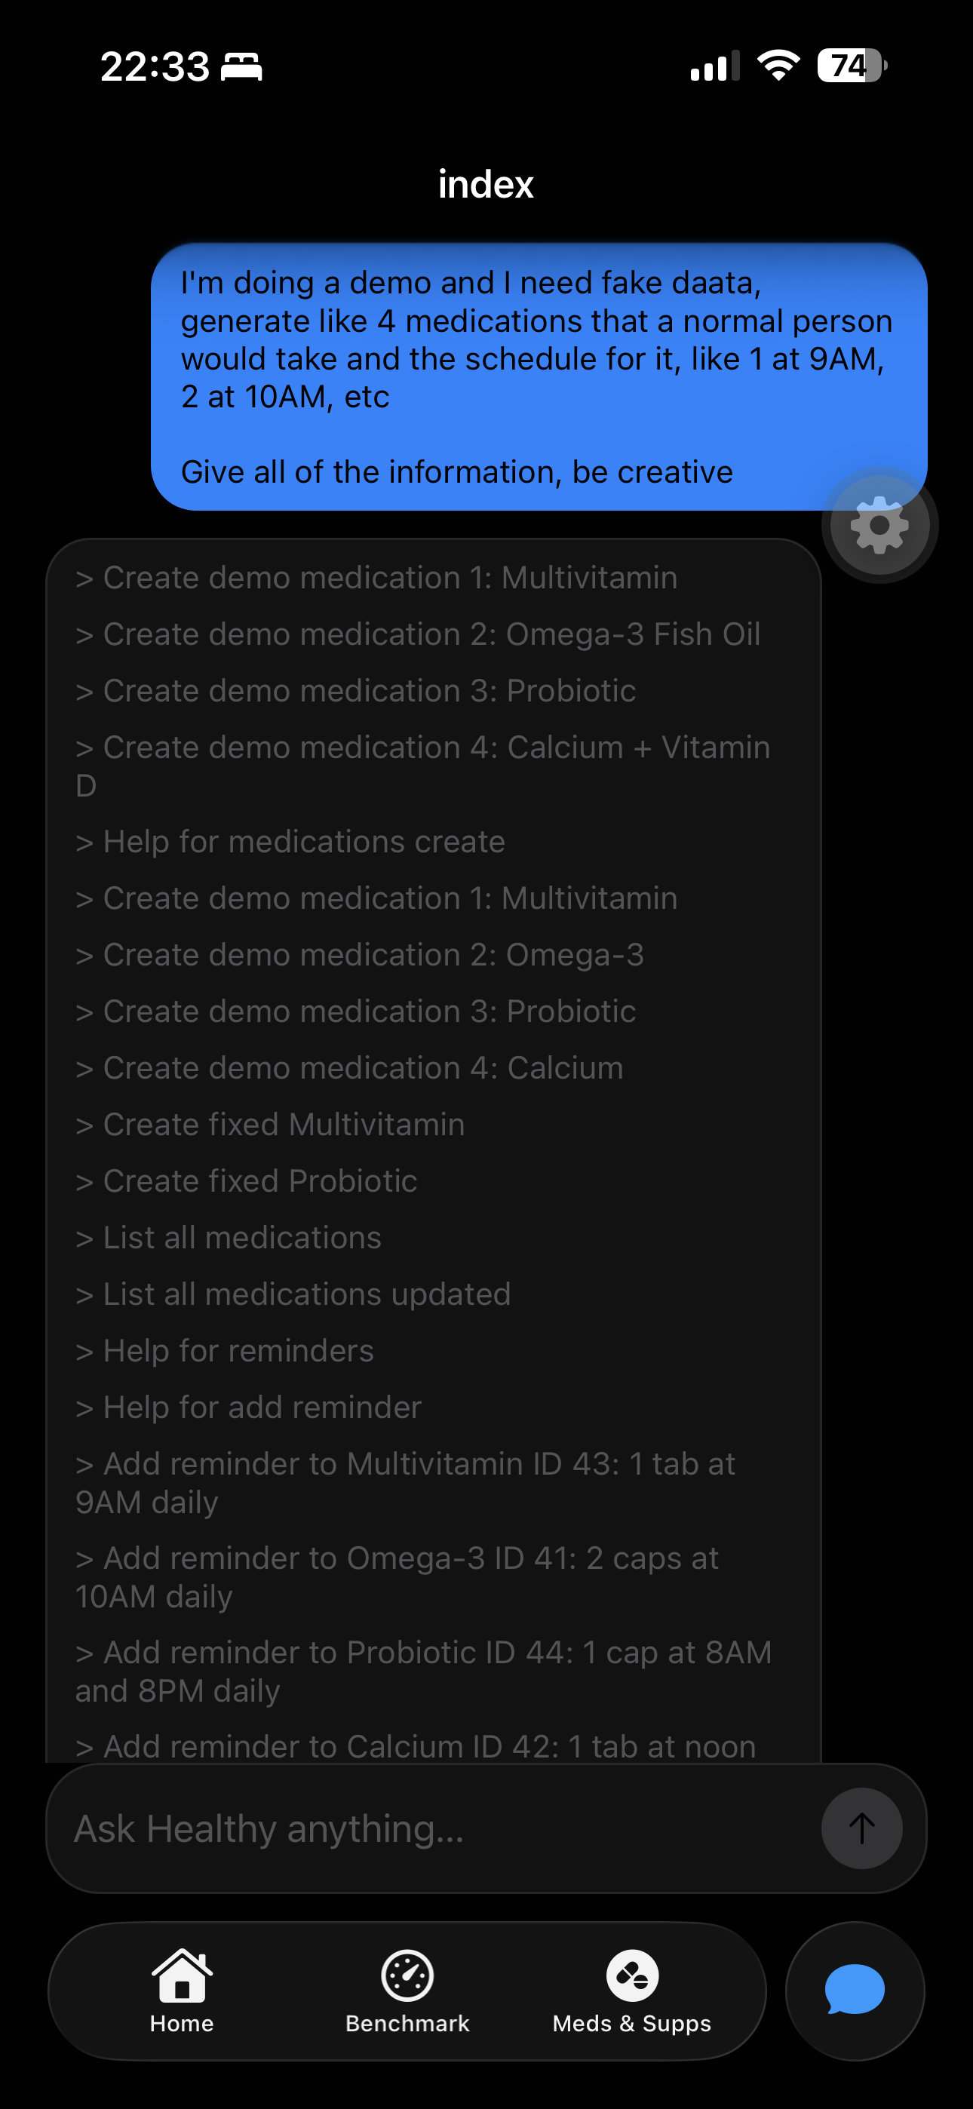Tap the cellular signal bars
Image resolution: width=973 pixels, height=2109 pixels.
pyautogui.click(x=714, y=66)
